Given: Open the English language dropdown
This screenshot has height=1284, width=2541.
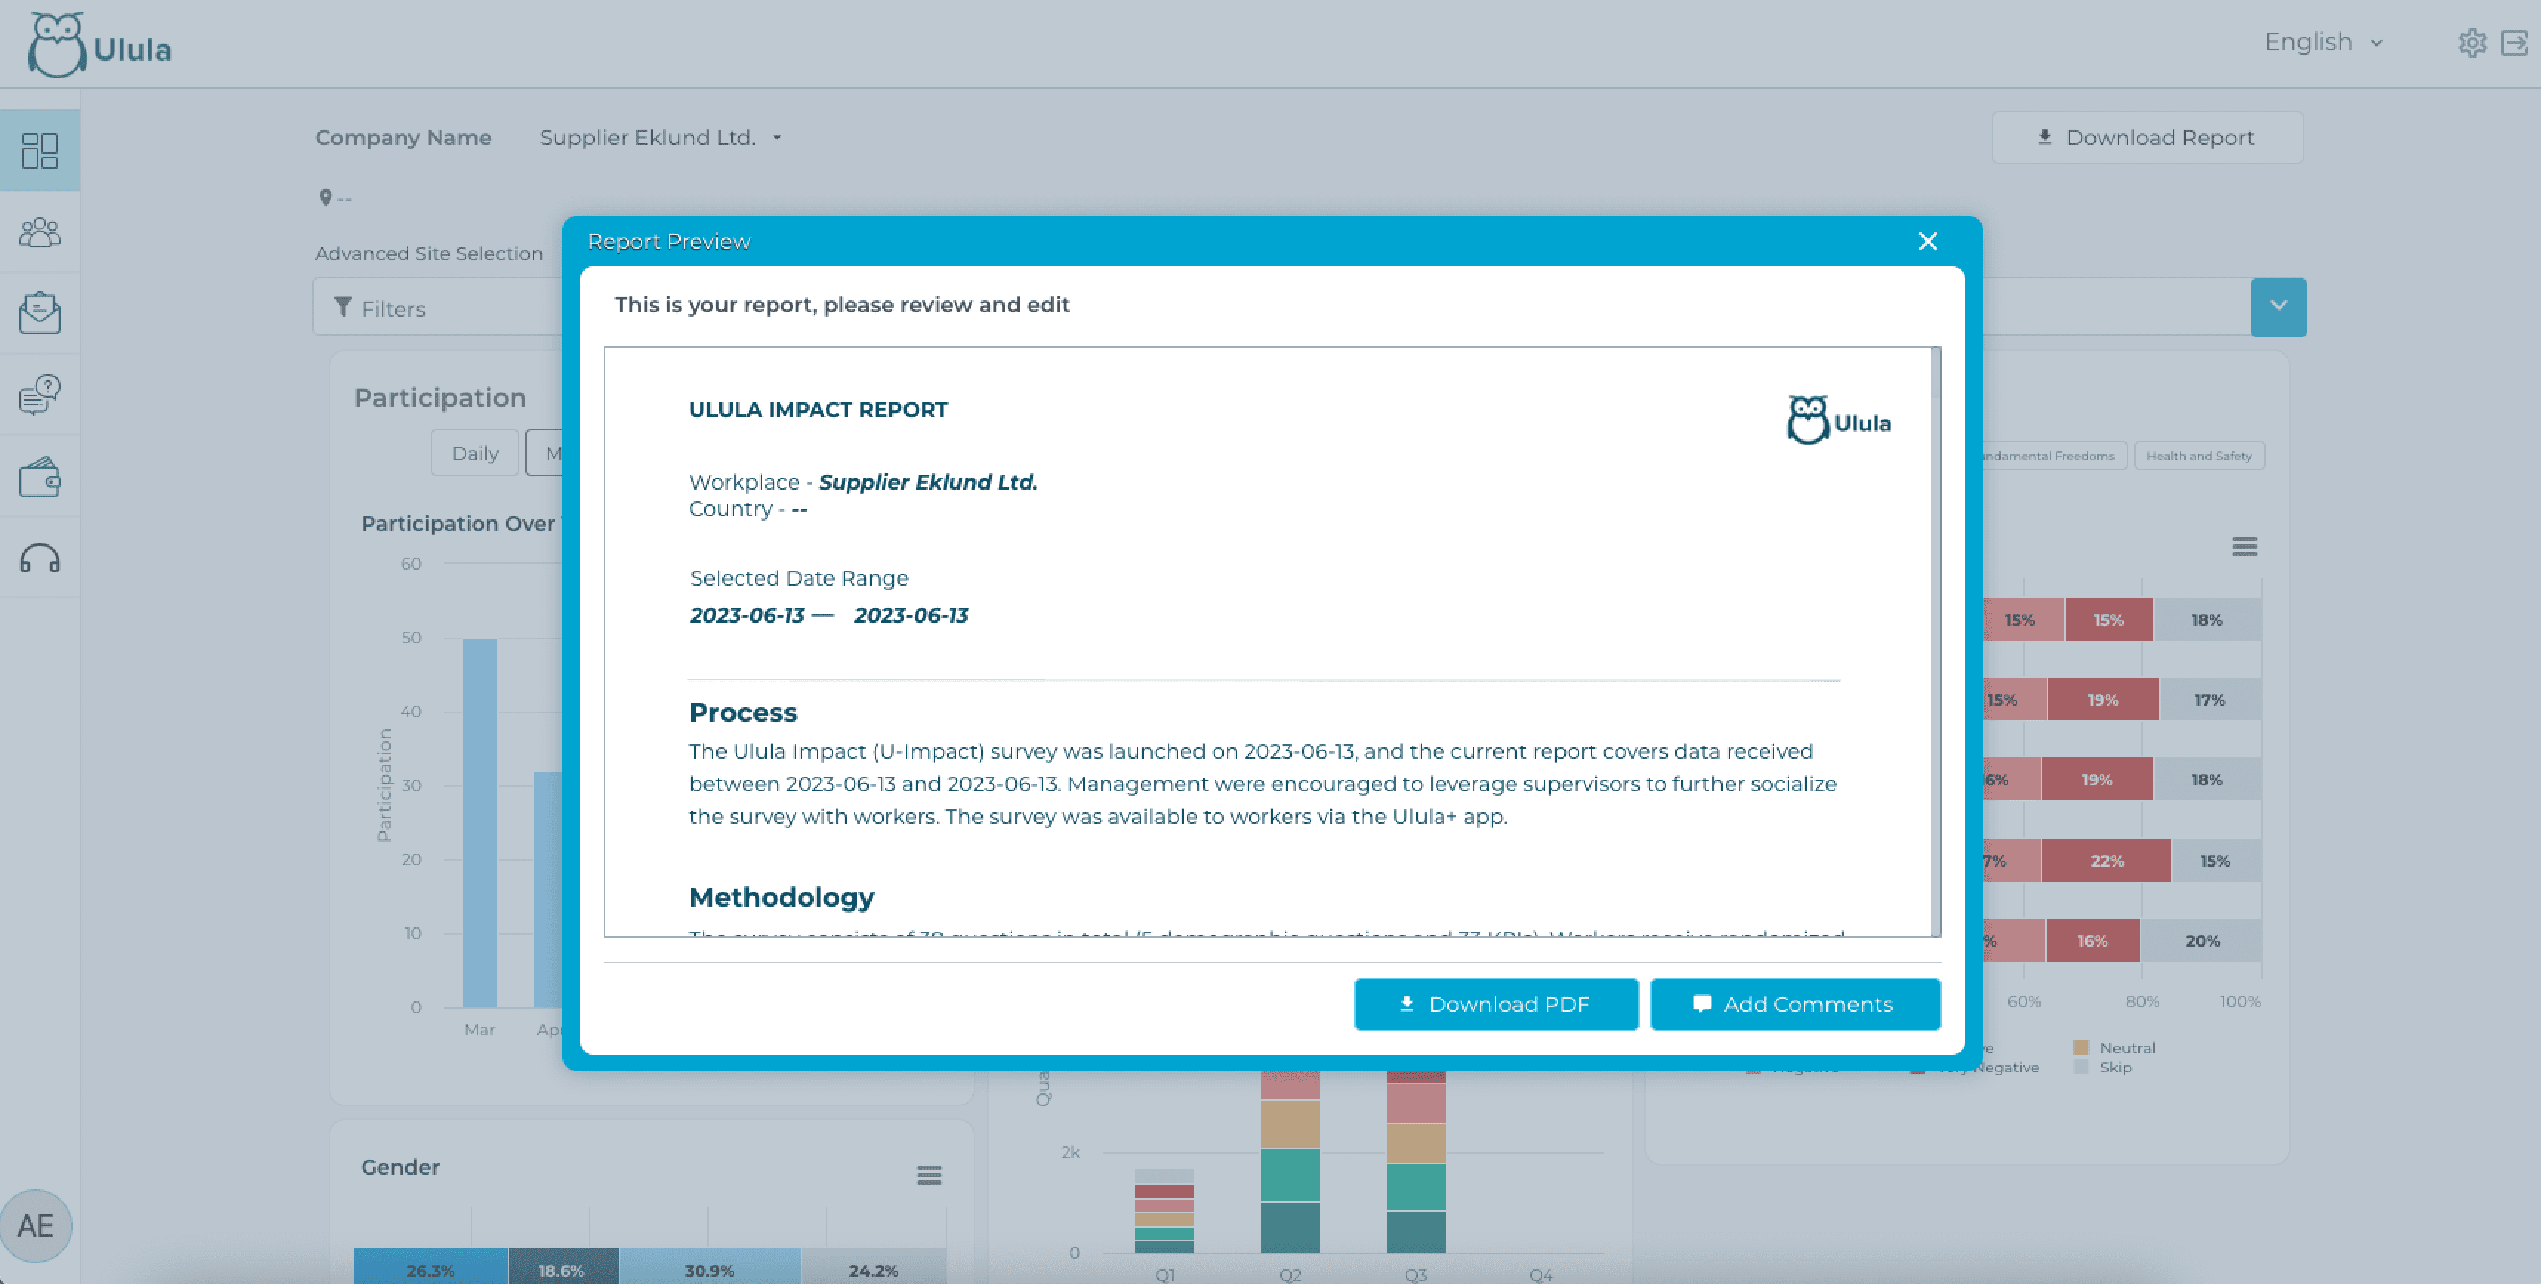Looking at the screenshot, I should tap(2323, 42).
